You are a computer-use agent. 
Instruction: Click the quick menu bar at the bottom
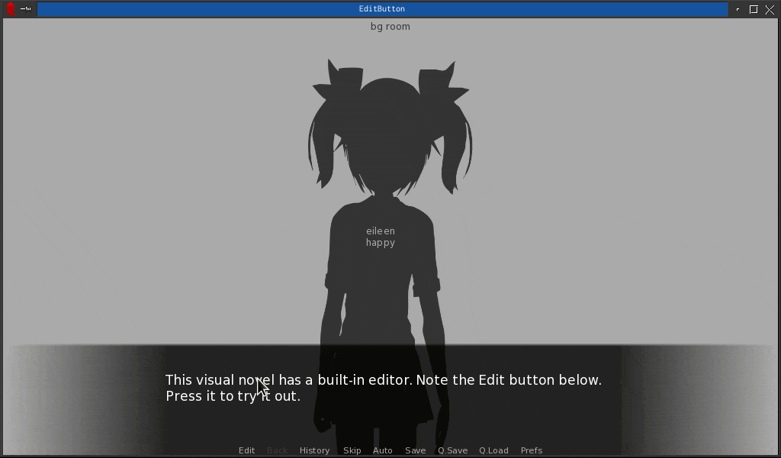(x=390, y=450)
